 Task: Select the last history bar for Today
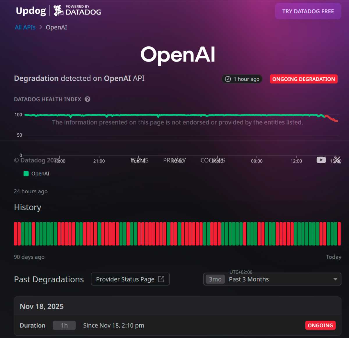pyautogui.click(x=339, y=234)
